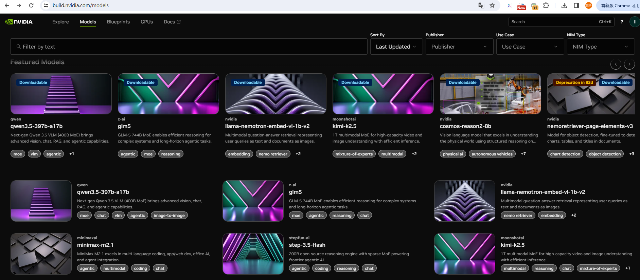Screen dimensions: 640x280
Task: Open the Explore tab
Action: point(60,22)
